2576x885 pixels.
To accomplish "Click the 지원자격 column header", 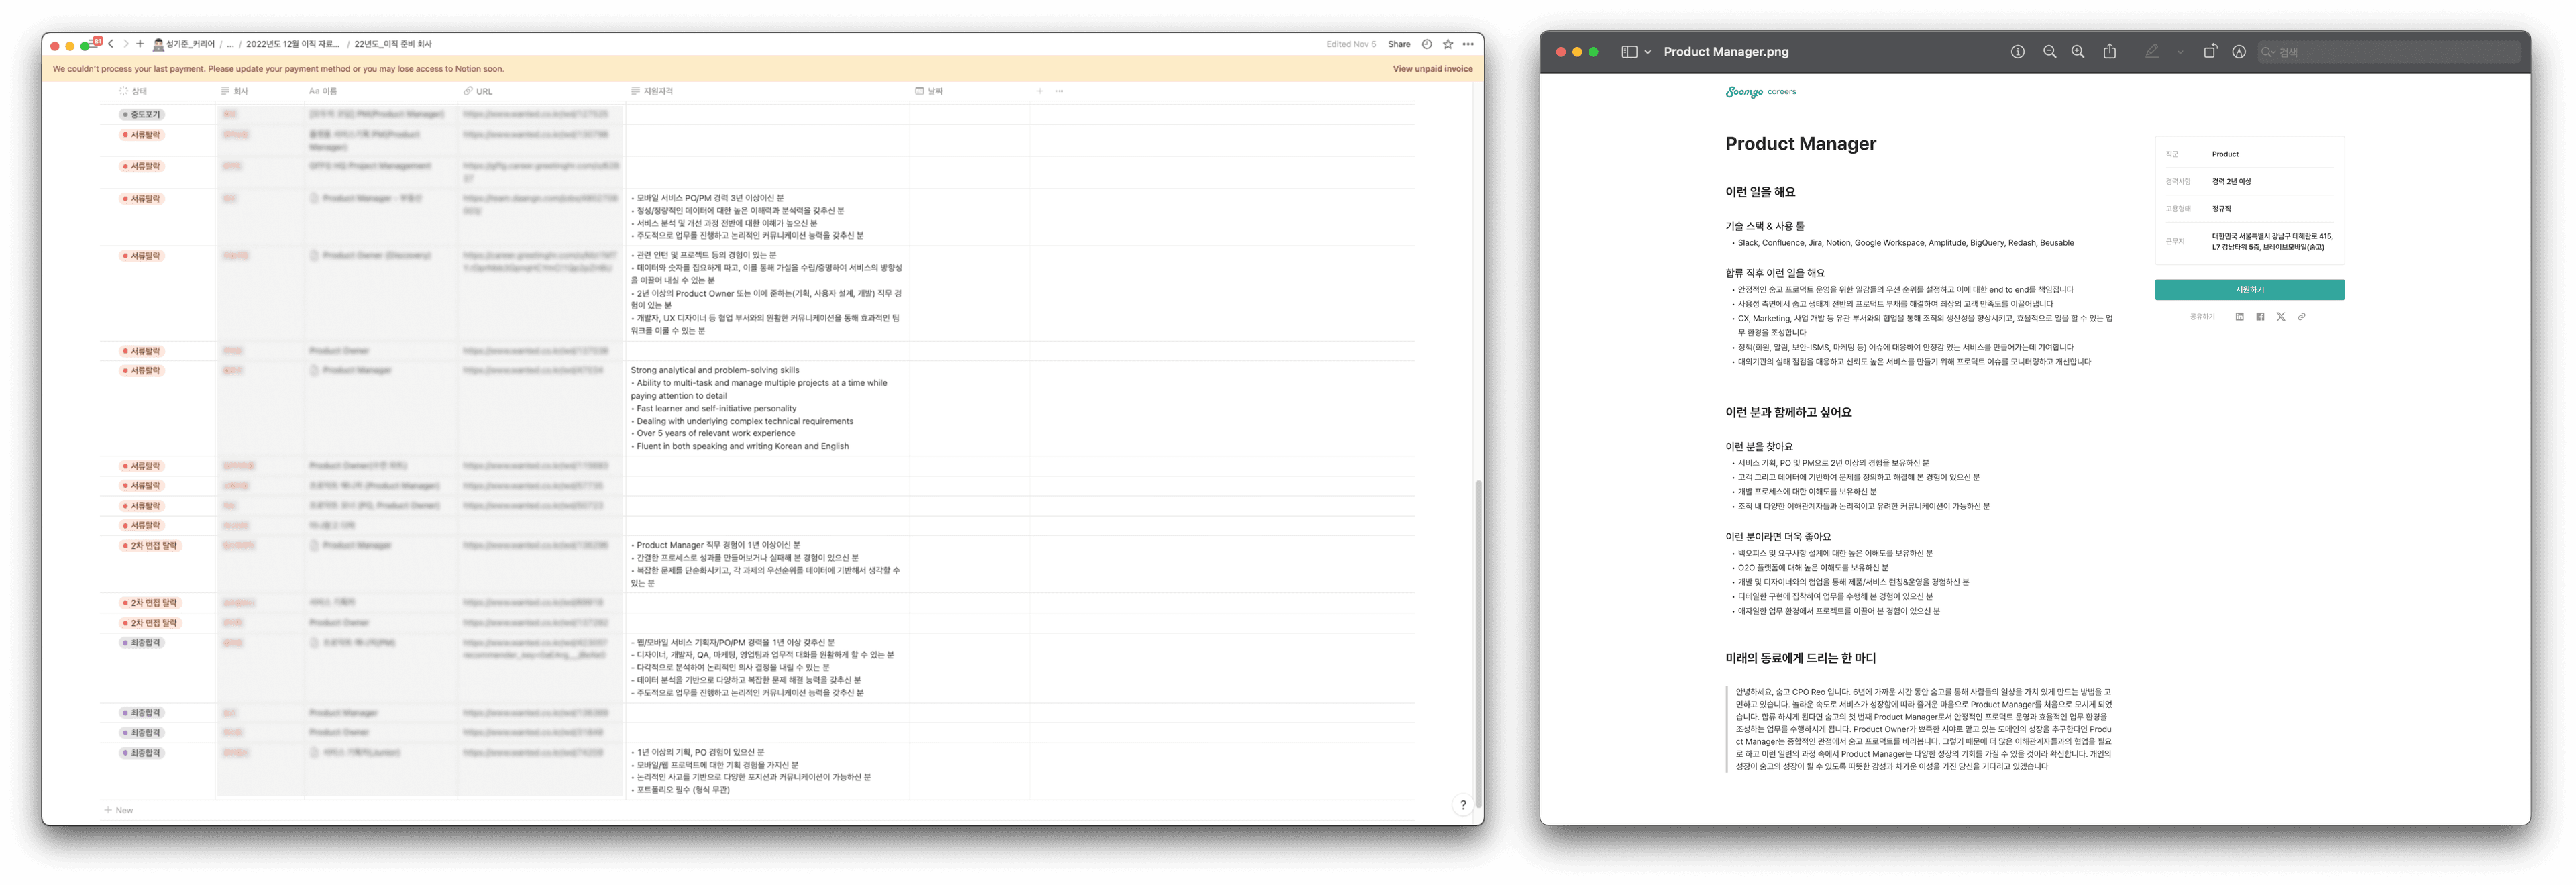I will pos(657,91).
